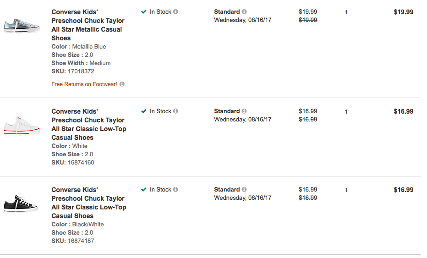Open Free Returns on Footwear link

tap(84, 84)
